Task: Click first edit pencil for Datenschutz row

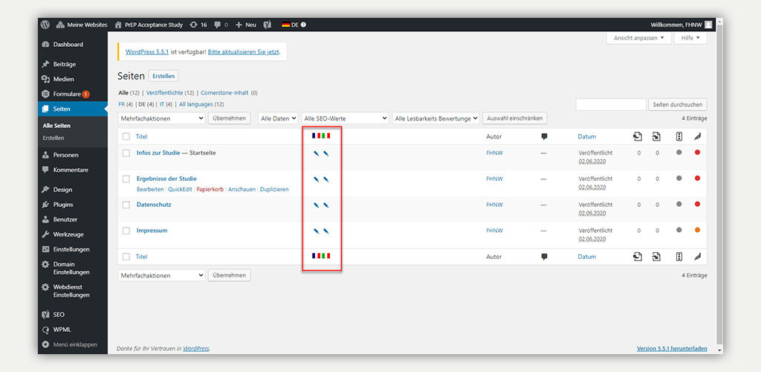Action: coord(316,205)
